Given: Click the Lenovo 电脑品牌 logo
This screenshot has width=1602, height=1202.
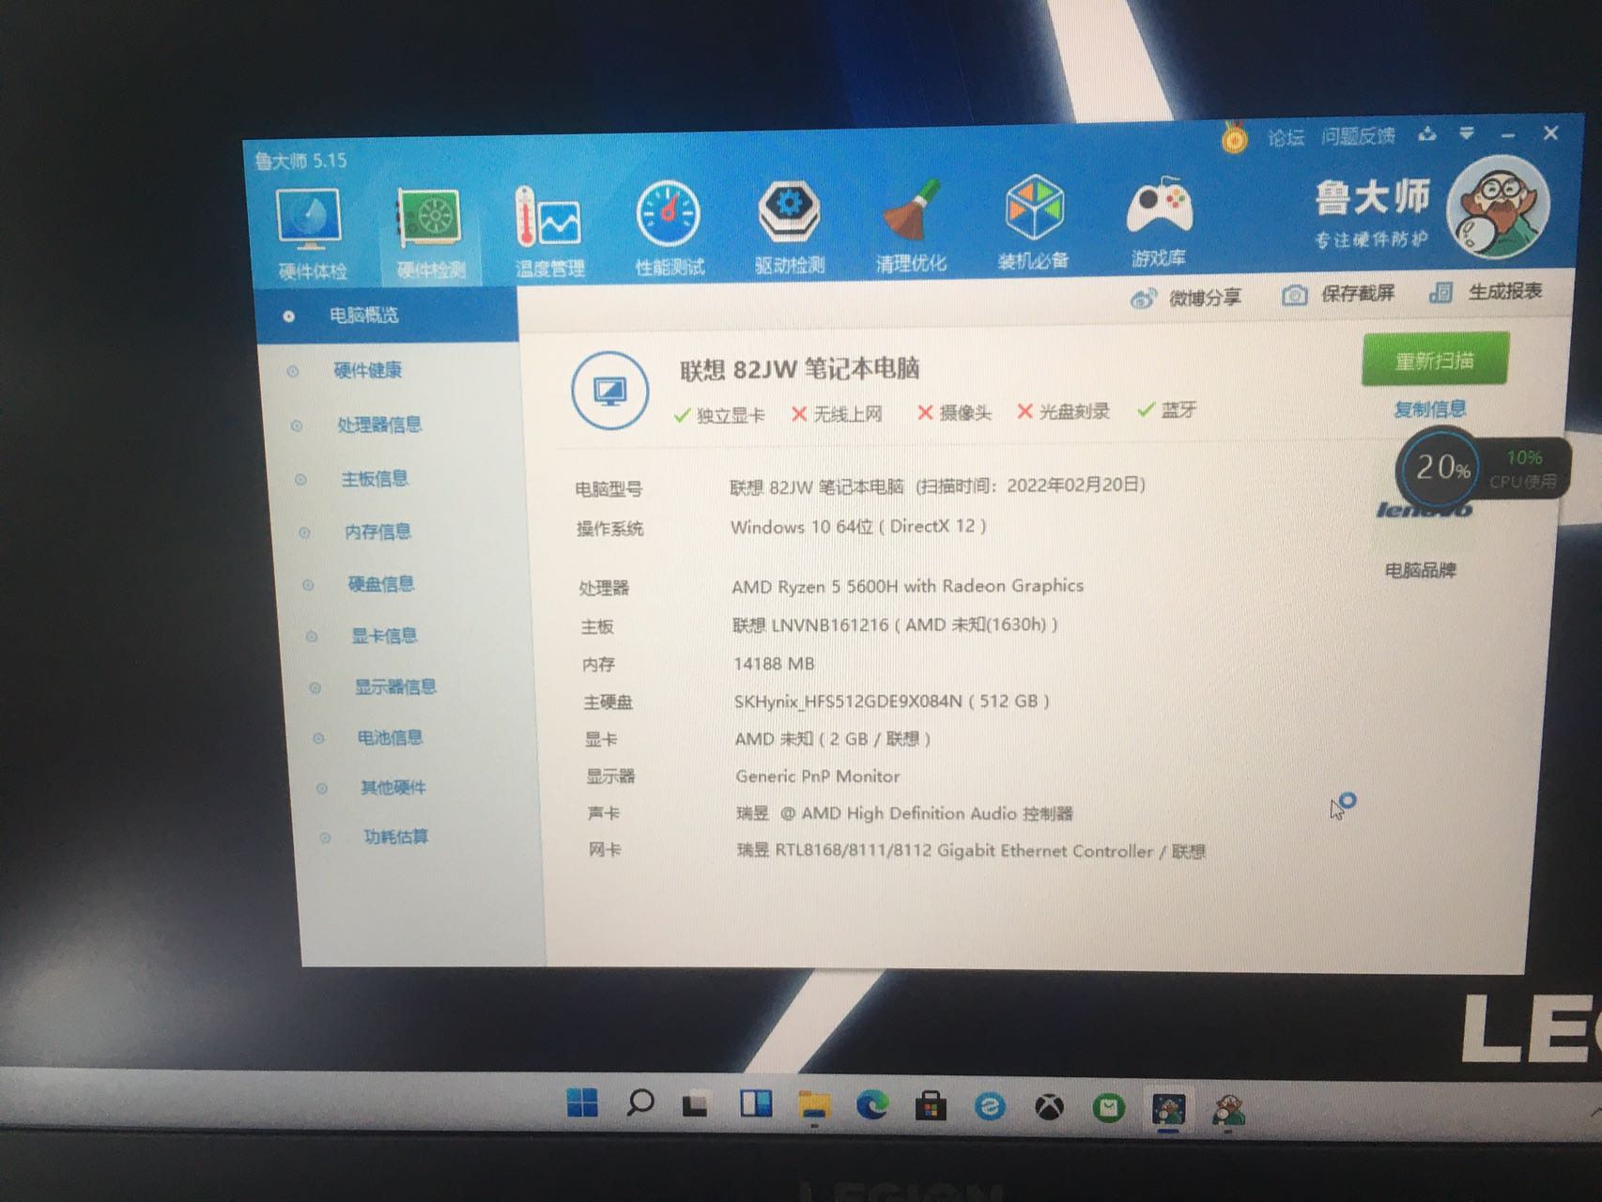Looking at the screenshot, I should (x=1423, y=510).
